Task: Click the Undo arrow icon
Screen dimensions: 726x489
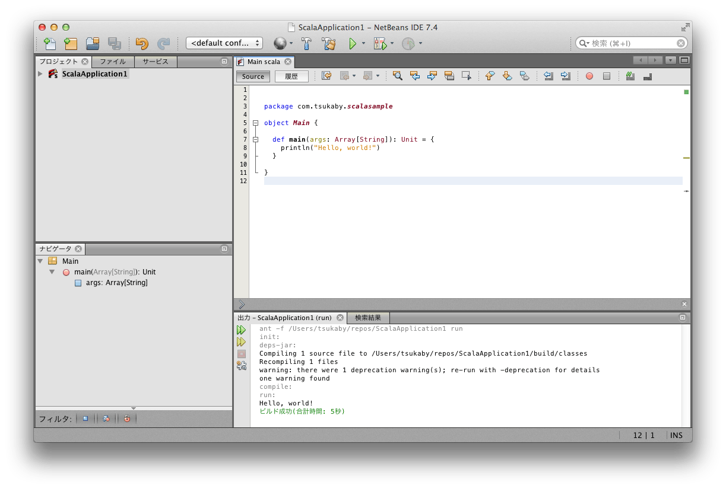Action: [x=141, y=43]
